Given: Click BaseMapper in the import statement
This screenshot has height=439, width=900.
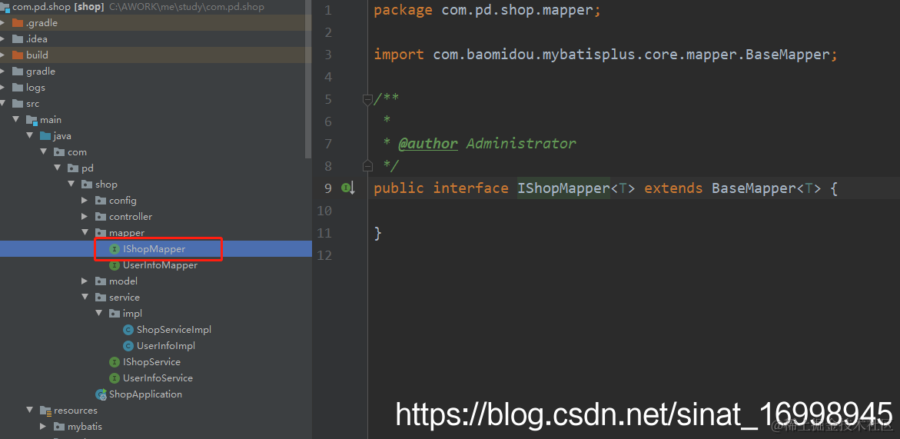Looking at the screenshot, I should click(788, 55).
